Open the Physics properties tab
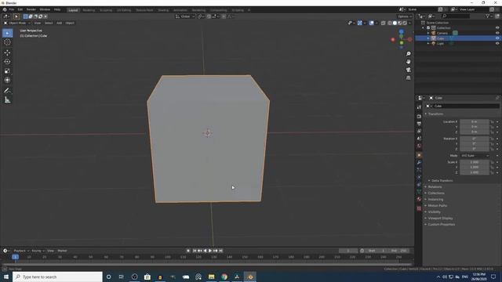Screen dimensions: 502x282 [x=419, y=177]
